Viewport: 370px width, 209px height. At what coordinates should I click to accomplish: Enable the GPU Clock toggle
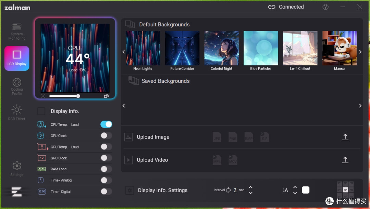point(106,158)
